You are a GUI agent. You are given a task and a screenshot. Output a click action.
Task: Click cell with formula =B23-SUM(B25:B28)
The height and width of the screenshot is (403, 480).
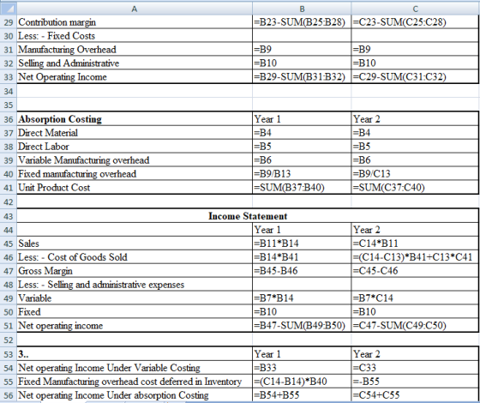[x=302, y=22]
